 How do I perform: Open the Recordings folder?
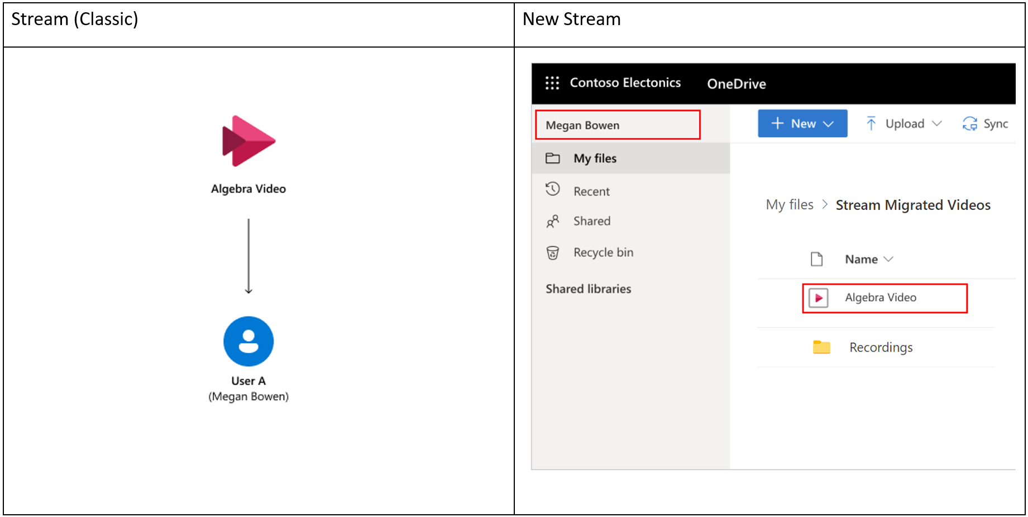(881, 347)
